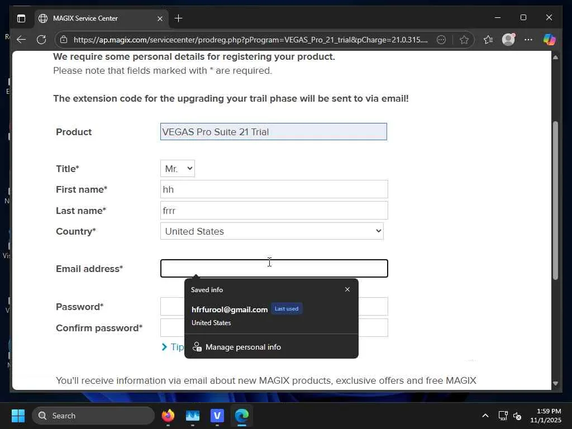The height and width of the screenshot is (429, 572).
Task: Open the circular icon left of the favorites star
Action: point(441,40)
